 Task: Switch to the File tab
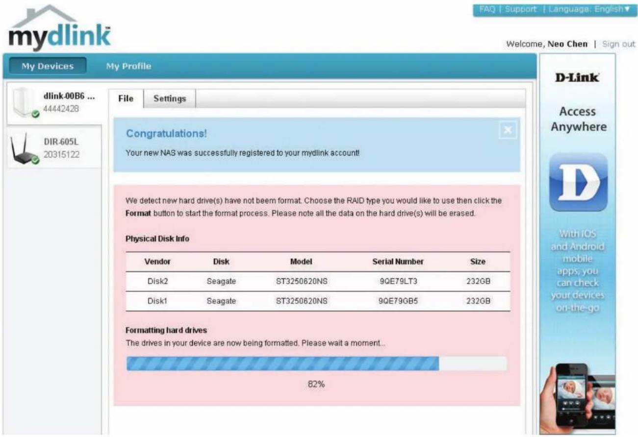(126, 98)
